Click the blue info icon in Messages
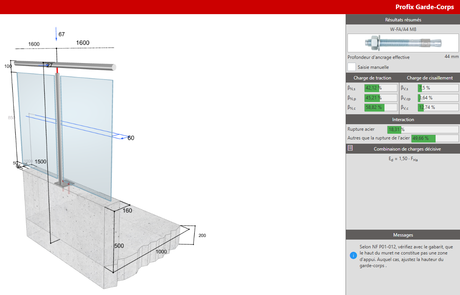The image size is (460, 295). point(353,255)
